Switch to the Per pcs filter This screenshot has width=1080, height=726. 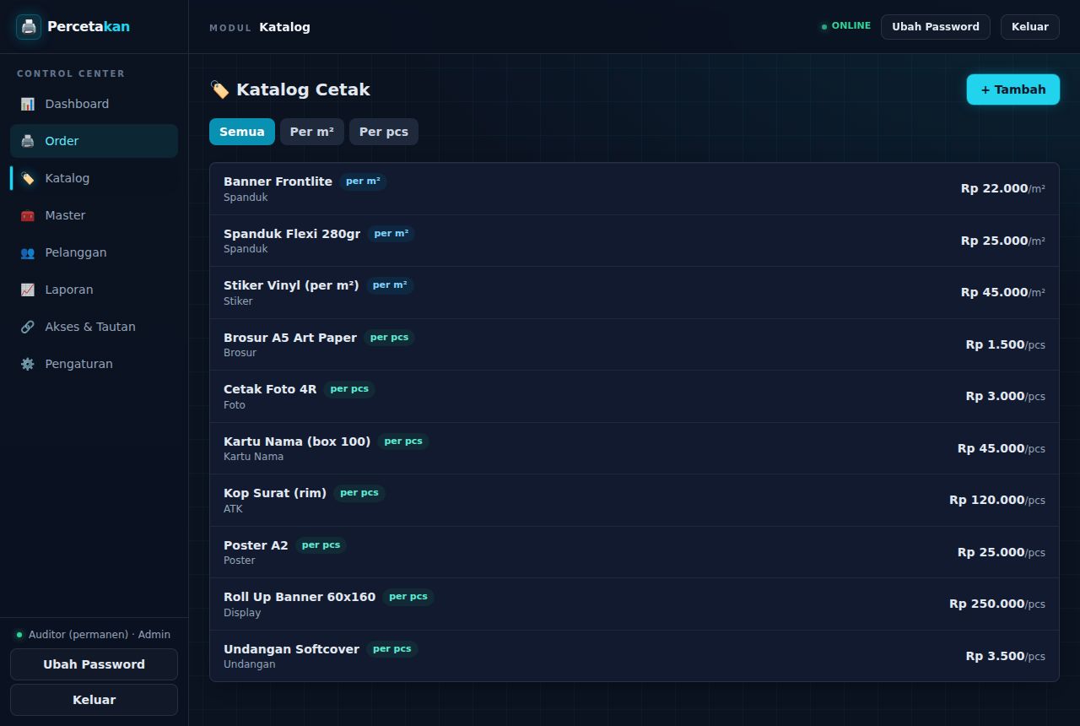pos(384,132)
